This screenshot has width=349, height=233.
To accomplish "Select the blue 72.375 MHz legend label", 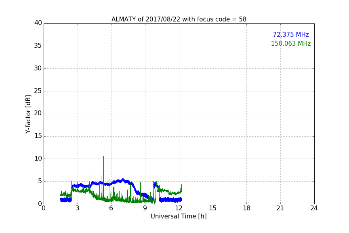I will [x=291, y=34].
